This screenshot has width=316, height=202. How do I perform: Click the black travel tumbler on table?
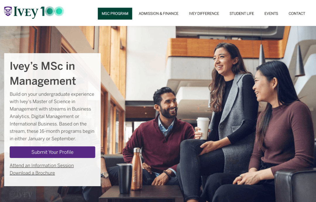click(x=125, y=178)
